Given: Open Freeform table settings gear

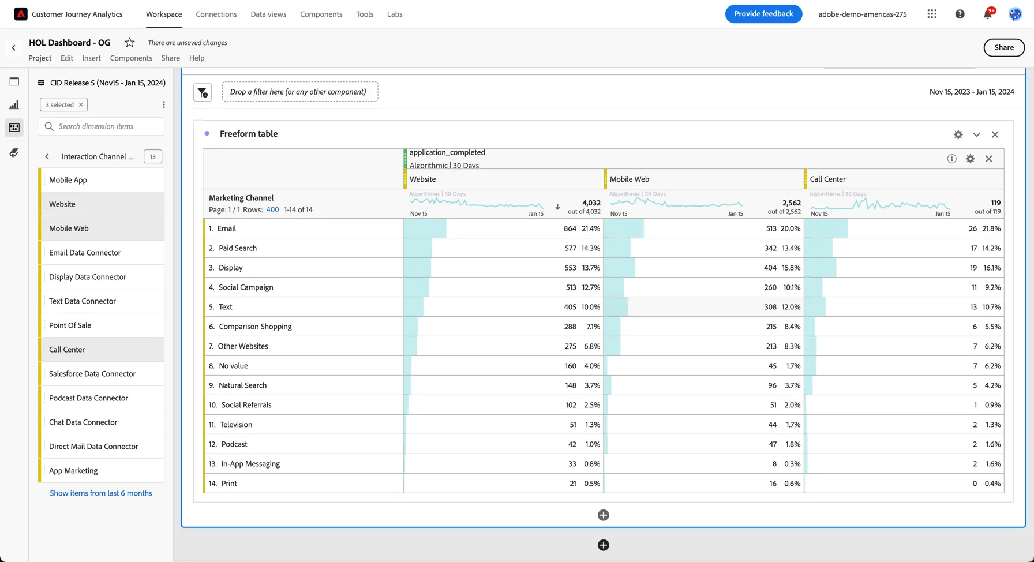Looking at the screenshot, I should coord(958,134).
